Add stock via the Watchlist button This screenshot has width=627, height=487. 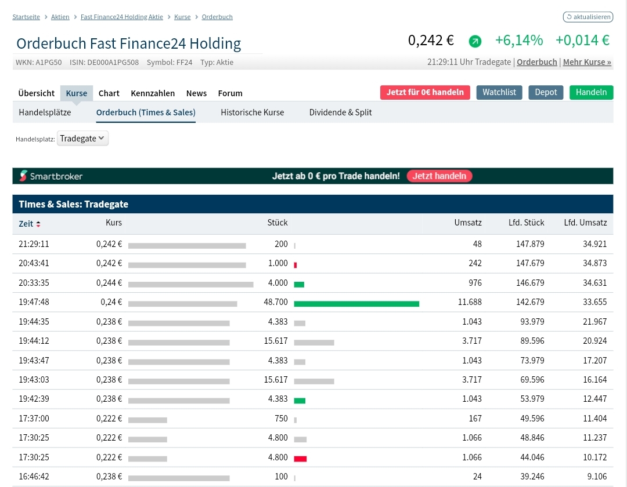coord(499,92)
